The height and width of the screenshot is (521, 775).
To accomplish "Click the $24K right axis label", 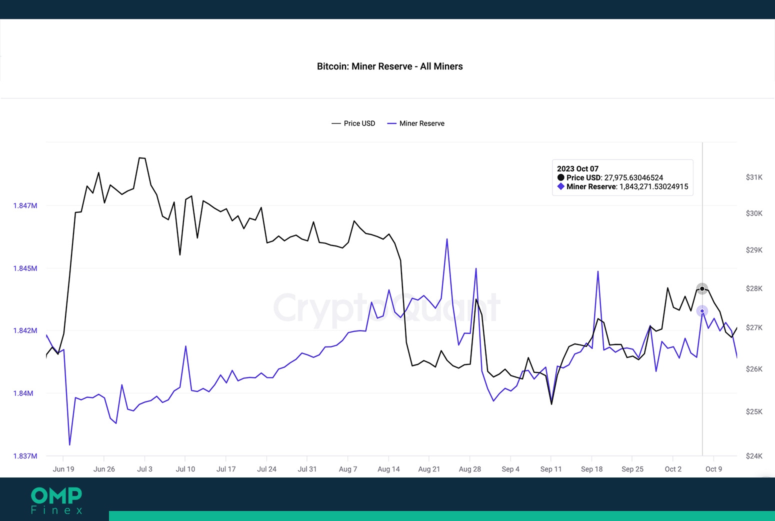I will coord(754,456).
